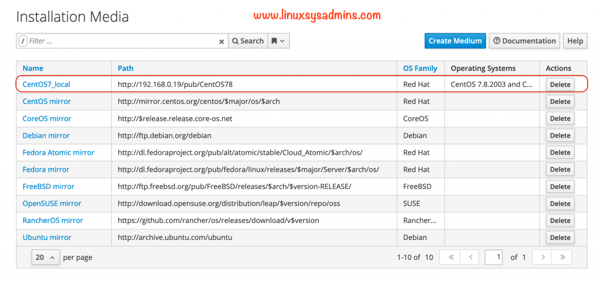Screen dimensions: 600x281
Task: Click the Search magnifier button
Action: (x=247, y=41)
